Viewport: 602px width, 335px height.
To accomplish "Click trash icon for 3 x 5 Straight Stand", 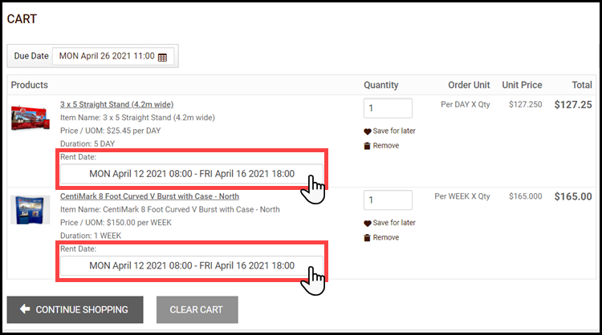I will coord(368,146).
